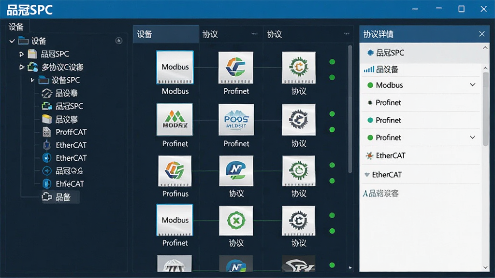Screen dimensions: 495x278
Task: Toggle the 设备SPC node arrow
Action: pos(32,80)
